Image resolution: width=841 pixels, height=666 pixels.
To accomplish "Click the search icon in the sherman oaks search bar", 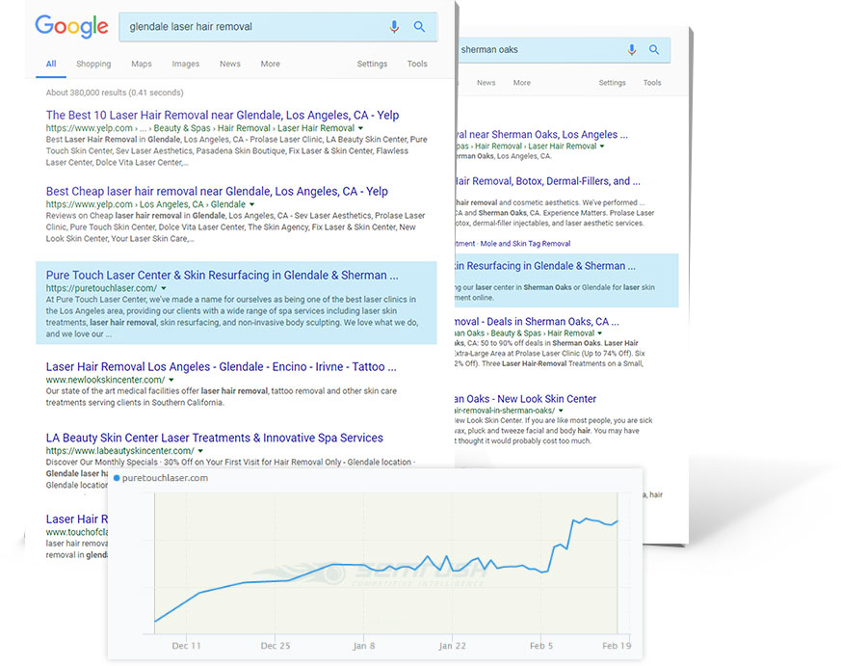I will click(656, 49).
